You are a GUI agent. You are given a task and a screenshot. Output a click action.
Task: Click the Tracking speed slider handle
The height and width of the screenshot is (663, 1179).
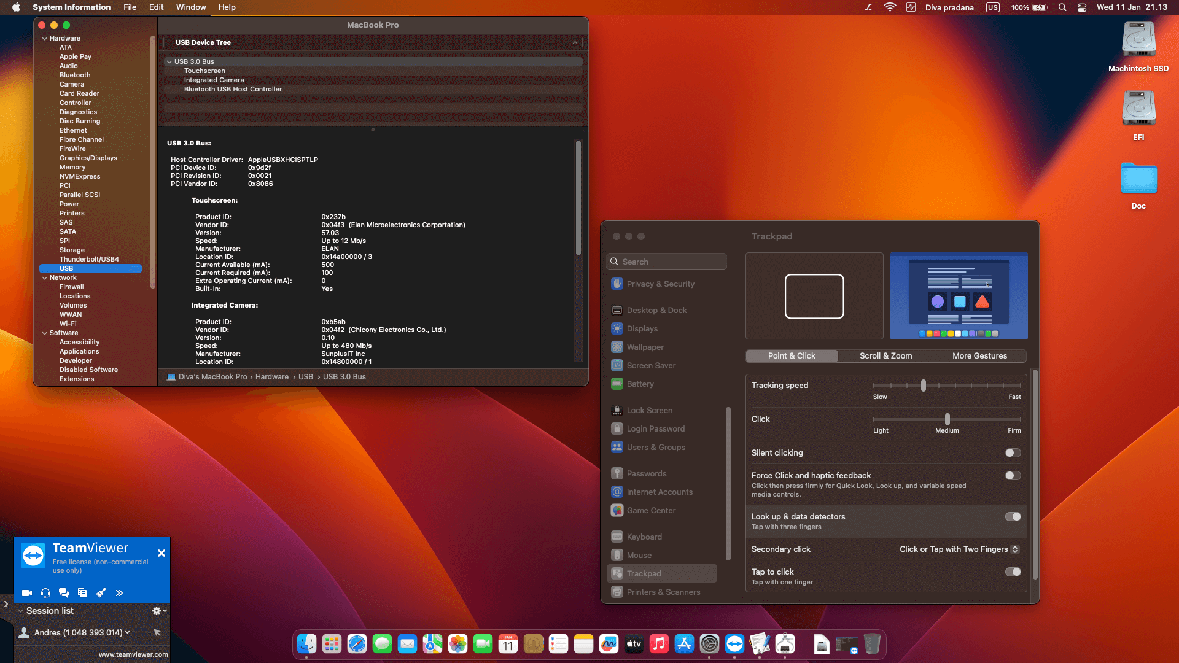pyautogui.click(x=924, y=386)
